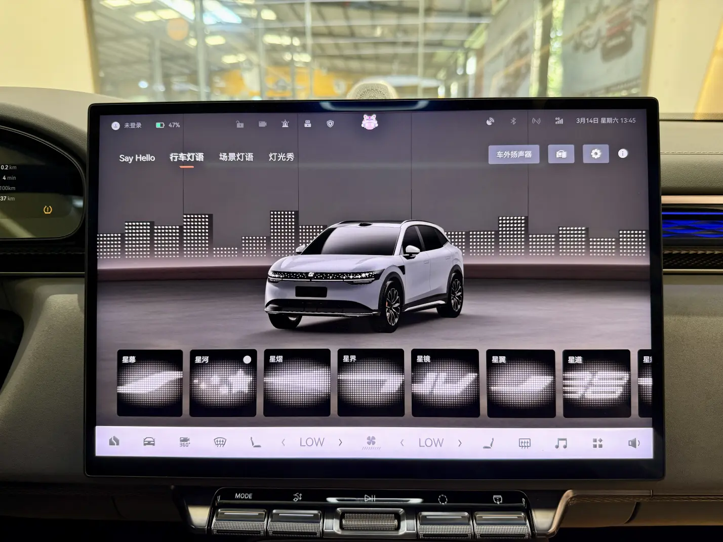The image size is (723, 542).
Task: Open the gear settings button
Action: [595, 154]
